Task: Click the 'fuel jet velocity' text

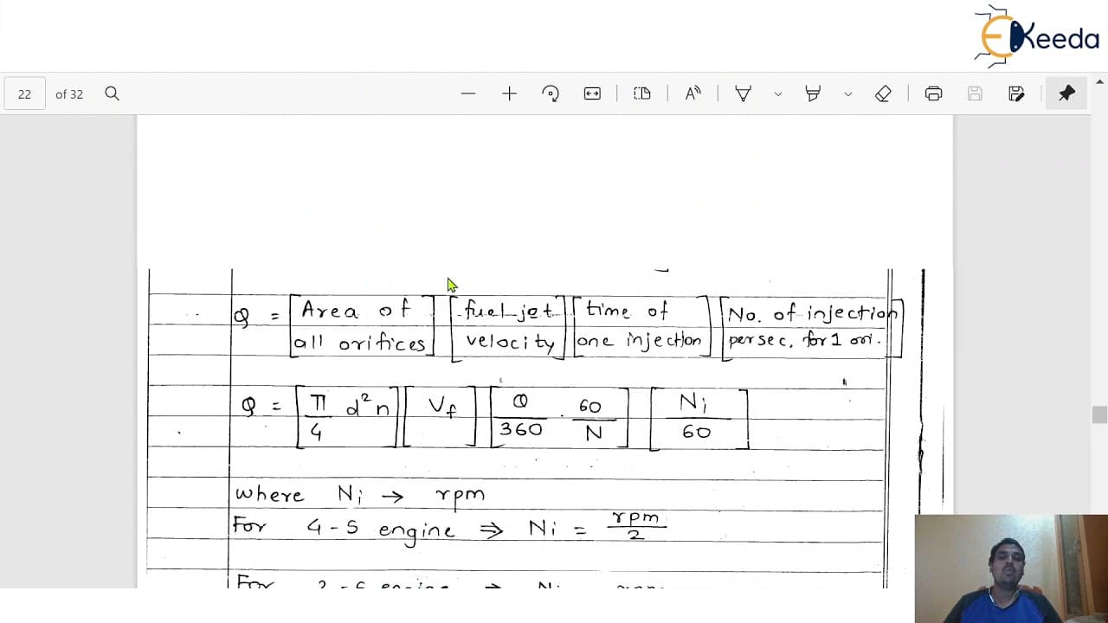Action: 509,326
